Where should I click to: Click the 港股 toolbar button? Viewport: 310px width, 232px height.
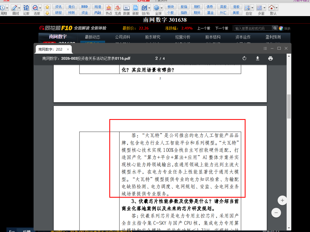(x=236, y=7)
